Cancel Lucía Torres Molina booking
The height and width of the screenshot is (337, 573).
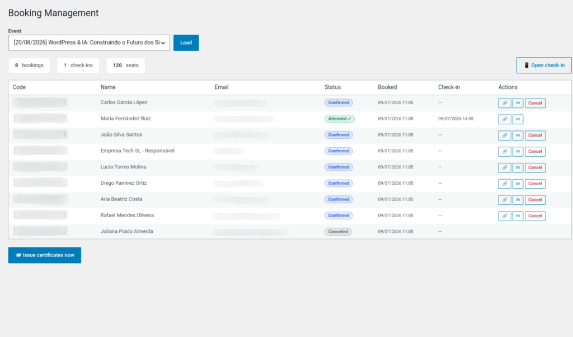tap(535, 167)
